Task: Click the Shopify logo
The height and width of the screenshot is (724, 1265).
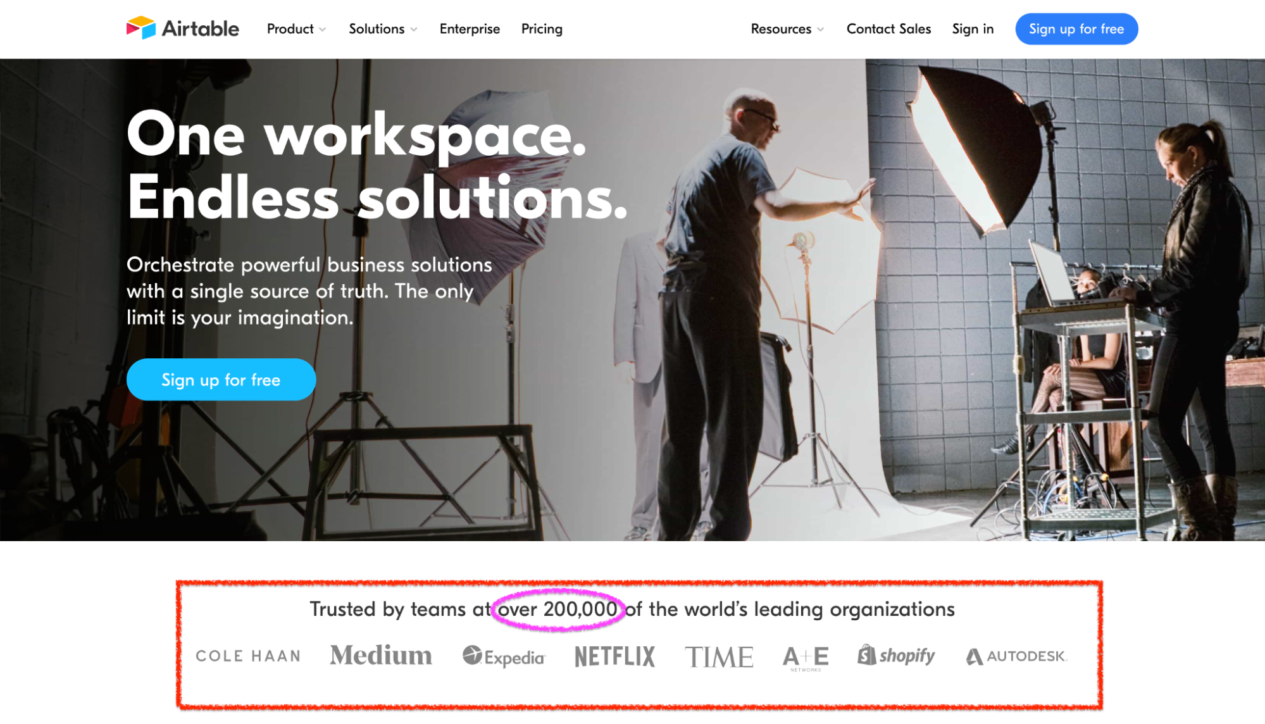Action: 896,656
